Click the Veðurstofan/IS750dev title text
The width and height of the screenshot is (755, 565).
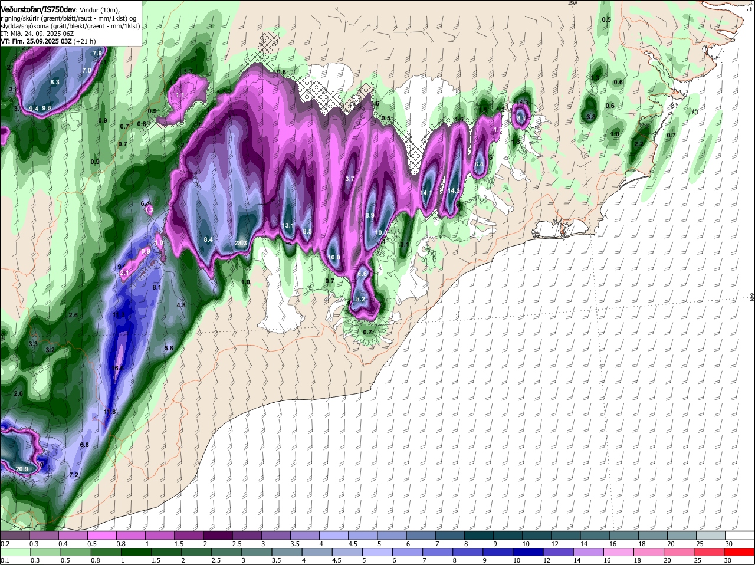click(38, 9)
